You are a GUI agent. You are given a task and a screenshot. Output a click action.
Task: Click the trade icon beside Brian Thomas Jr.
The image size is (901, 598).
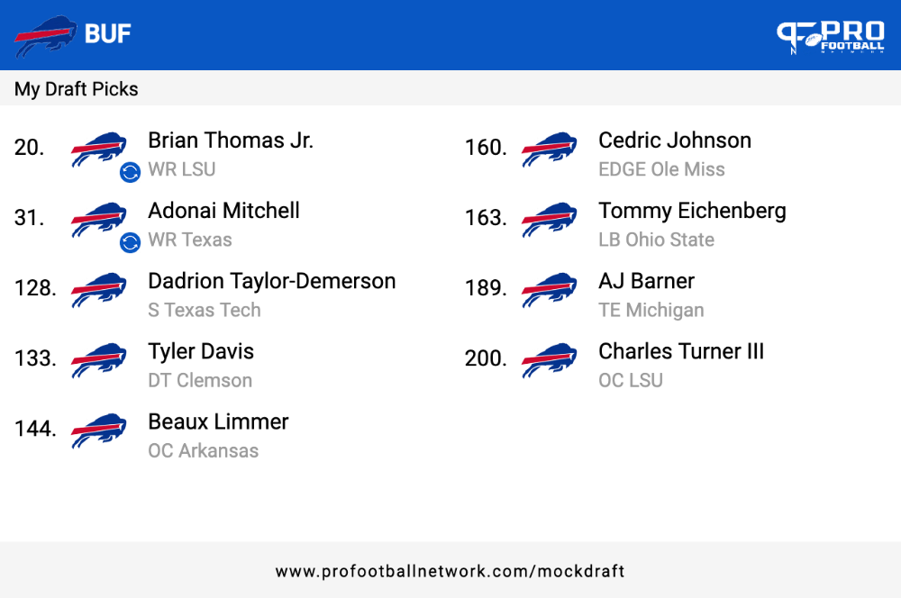coord(130,172)
